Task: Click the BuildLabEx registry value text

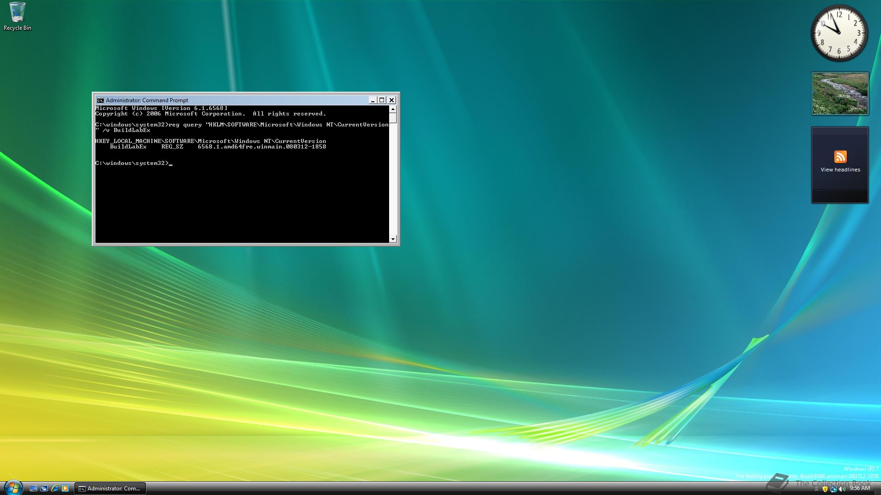Action: point(218,147)
